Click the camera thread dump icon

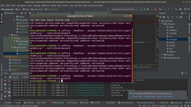point(5,84)
